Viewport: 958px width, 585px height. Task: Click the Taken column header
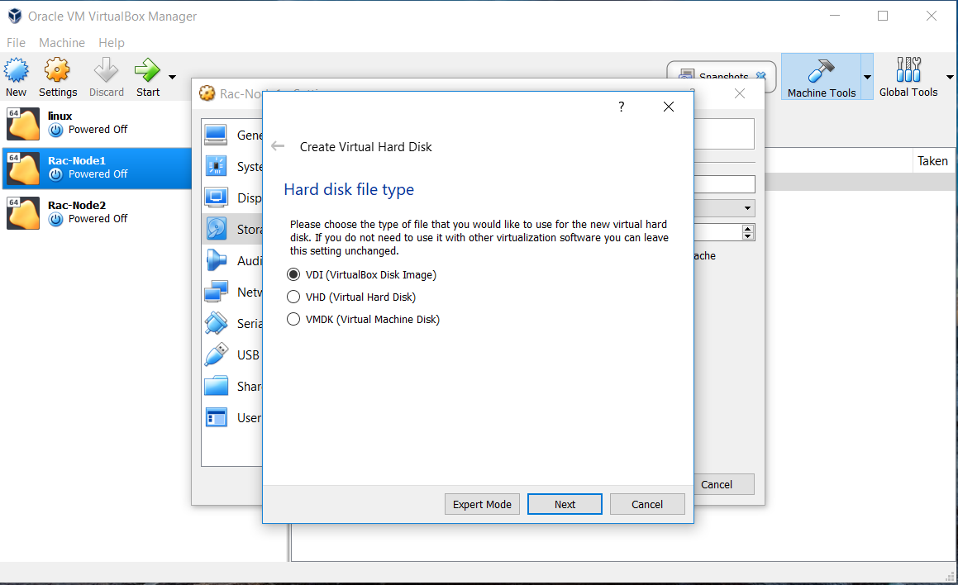[x=933, y=160]
